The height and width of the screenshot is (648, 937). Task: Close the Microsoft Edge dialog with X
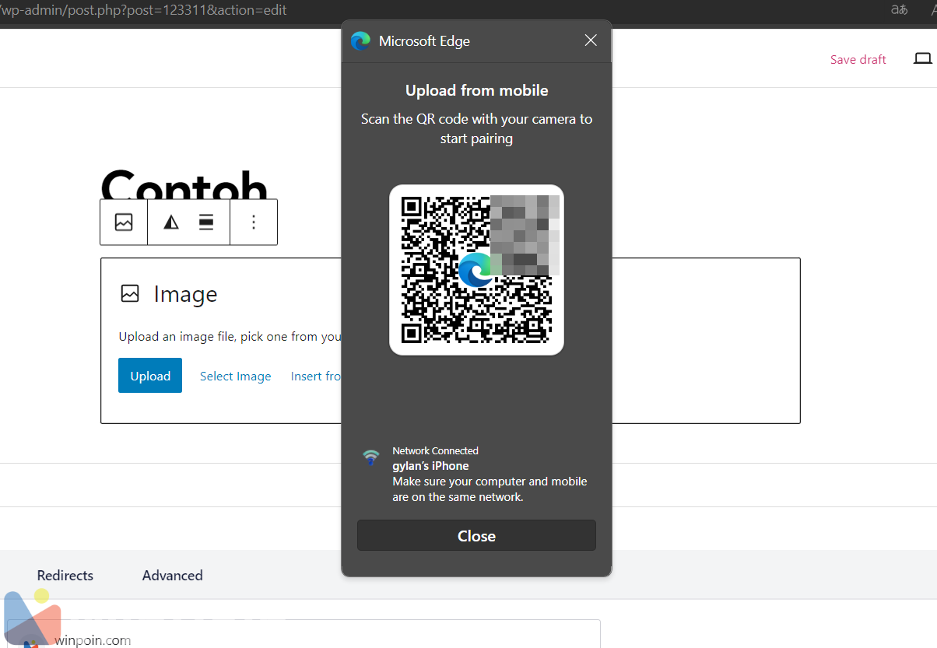591,40
